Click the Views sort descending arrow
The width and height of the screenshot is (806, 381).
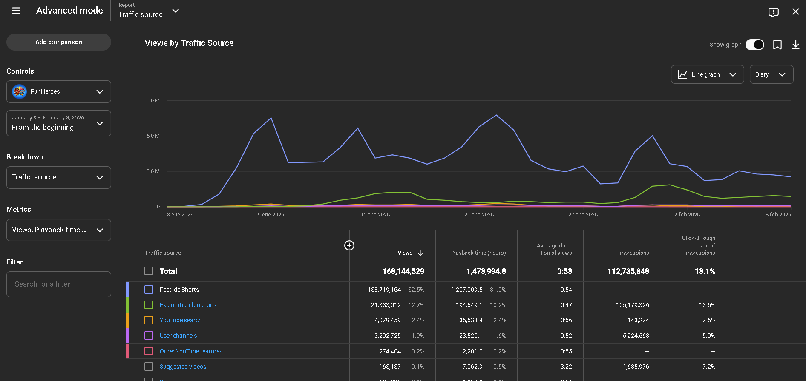420,253
